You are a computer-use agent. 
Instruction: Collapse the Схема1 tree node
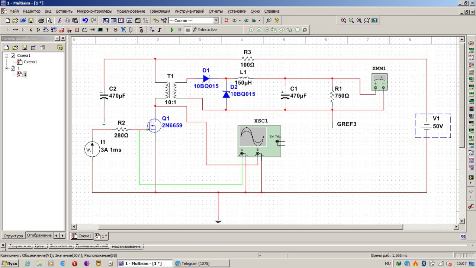6,56
